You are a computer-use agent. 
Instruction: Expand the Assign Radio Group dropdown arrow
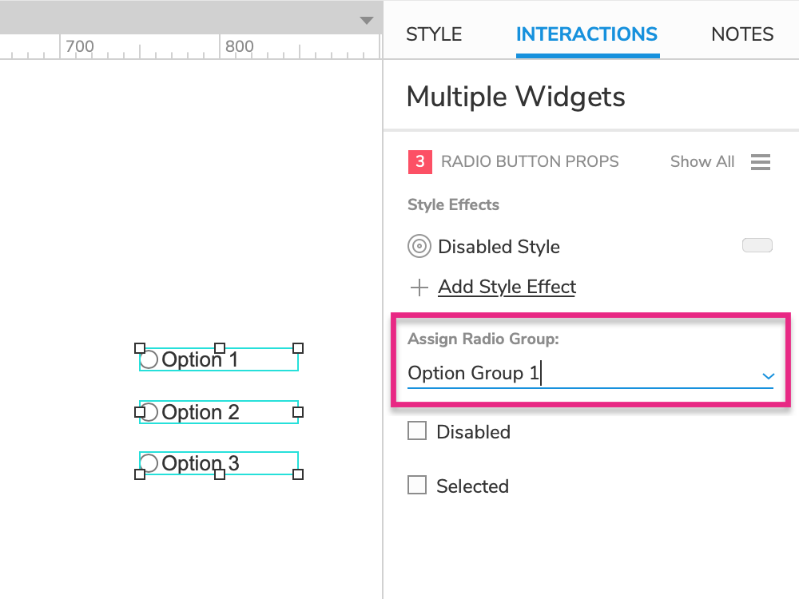(768, 376)
